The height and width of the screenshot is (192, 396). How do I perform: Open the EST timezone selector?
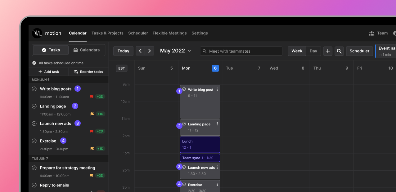122,68
